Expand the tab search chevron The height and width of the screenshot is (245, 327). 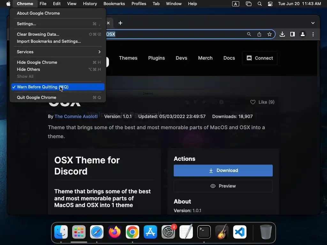click(313, 23)
